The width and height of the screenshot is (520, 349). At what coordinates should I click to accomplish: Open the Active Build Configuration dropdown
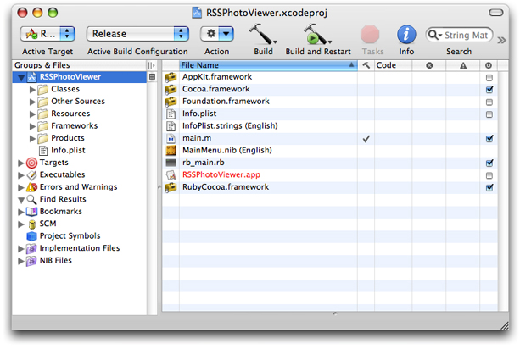[x=137, y=34]
